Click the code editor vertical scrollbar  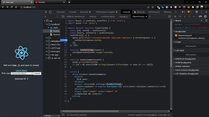[171, 44]
